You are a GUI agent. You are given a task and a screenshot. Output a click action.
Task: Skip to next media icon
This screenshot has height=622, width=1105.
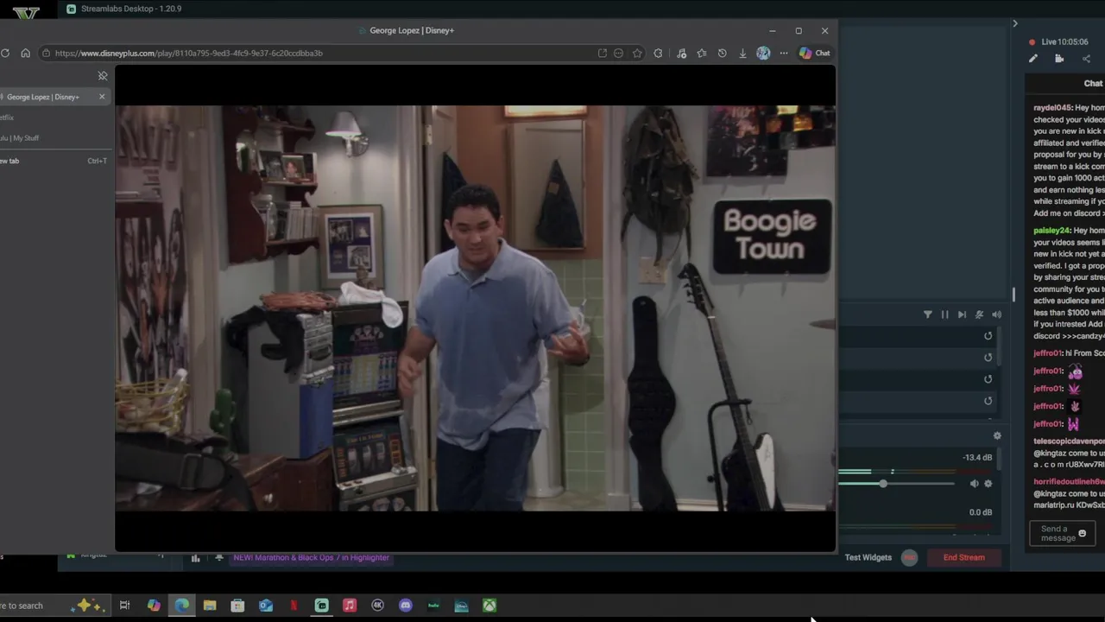[962, 314]
